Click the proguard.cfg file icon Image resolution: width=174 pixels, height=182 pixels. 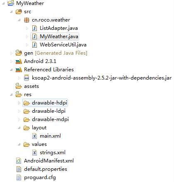pos(19,177)
